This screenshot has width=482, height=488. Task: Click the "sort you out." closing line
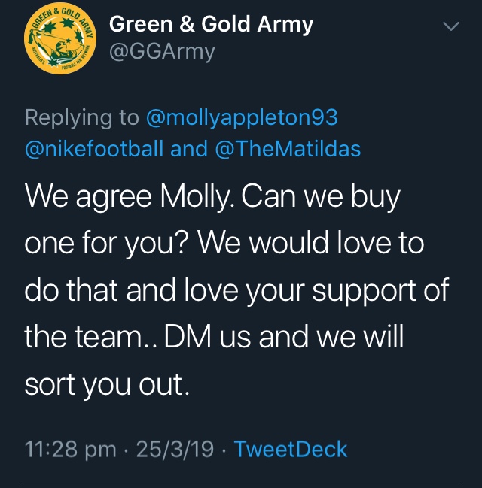tap(105, 385)
